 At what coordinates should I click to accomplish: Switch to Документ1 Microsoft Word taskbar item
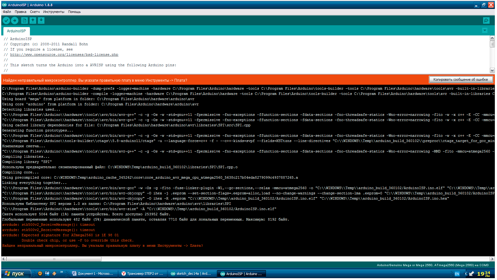93,274
